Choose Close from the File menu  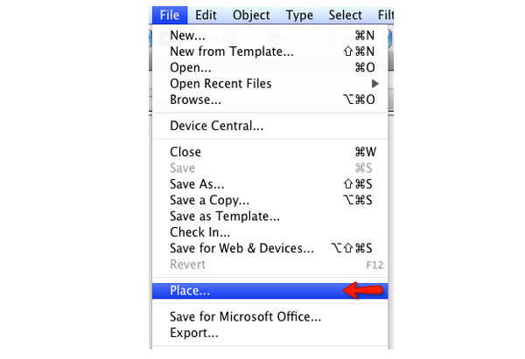click(185, 152)
